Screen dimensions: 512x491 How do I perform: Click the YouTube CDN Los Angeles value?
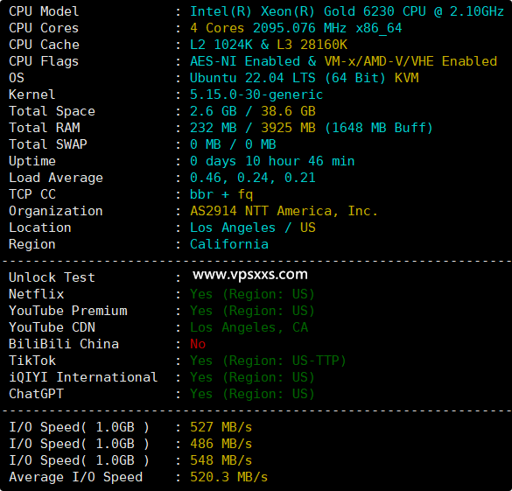[249, 327]
